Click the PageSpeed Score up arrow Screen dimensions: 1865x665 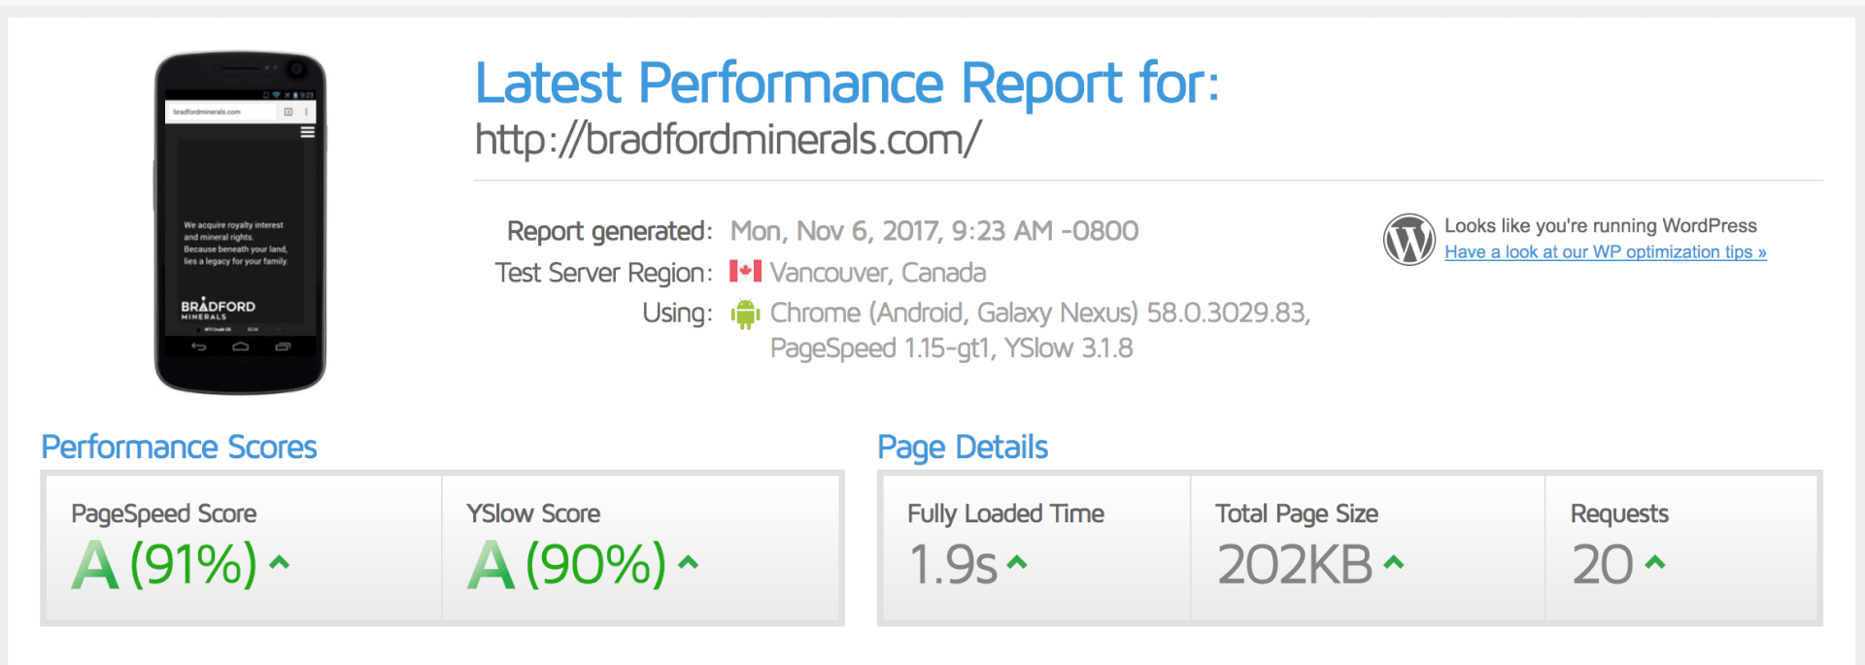point(280,562)
